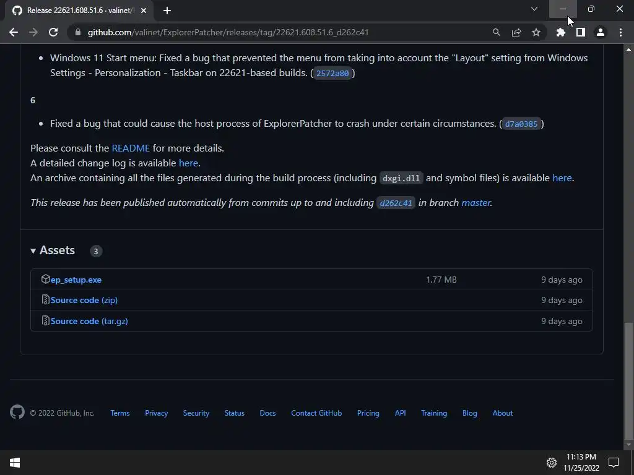Image resolution: width=634 pixels, height=475 pixels.
Task: Open Chrome's three-dot menu
Action: [620, 32]
